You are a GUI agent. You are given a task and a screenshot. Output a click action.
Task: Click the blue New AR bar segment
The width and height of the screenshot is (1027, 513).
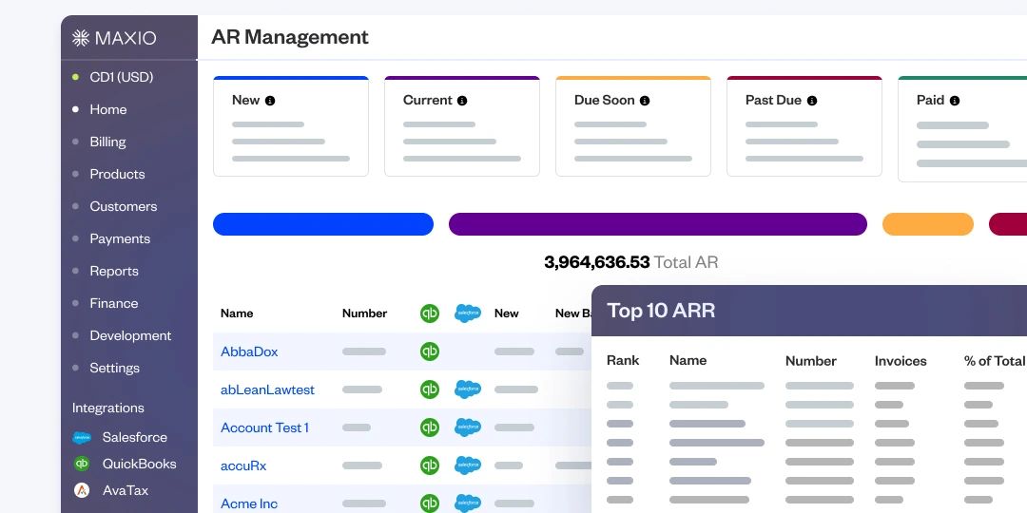coord(323,224)
